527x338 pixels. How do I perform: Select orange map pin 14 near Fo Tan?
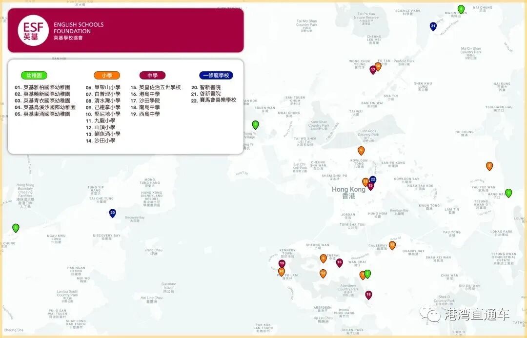pyautogui.click(x=378, y=66)
